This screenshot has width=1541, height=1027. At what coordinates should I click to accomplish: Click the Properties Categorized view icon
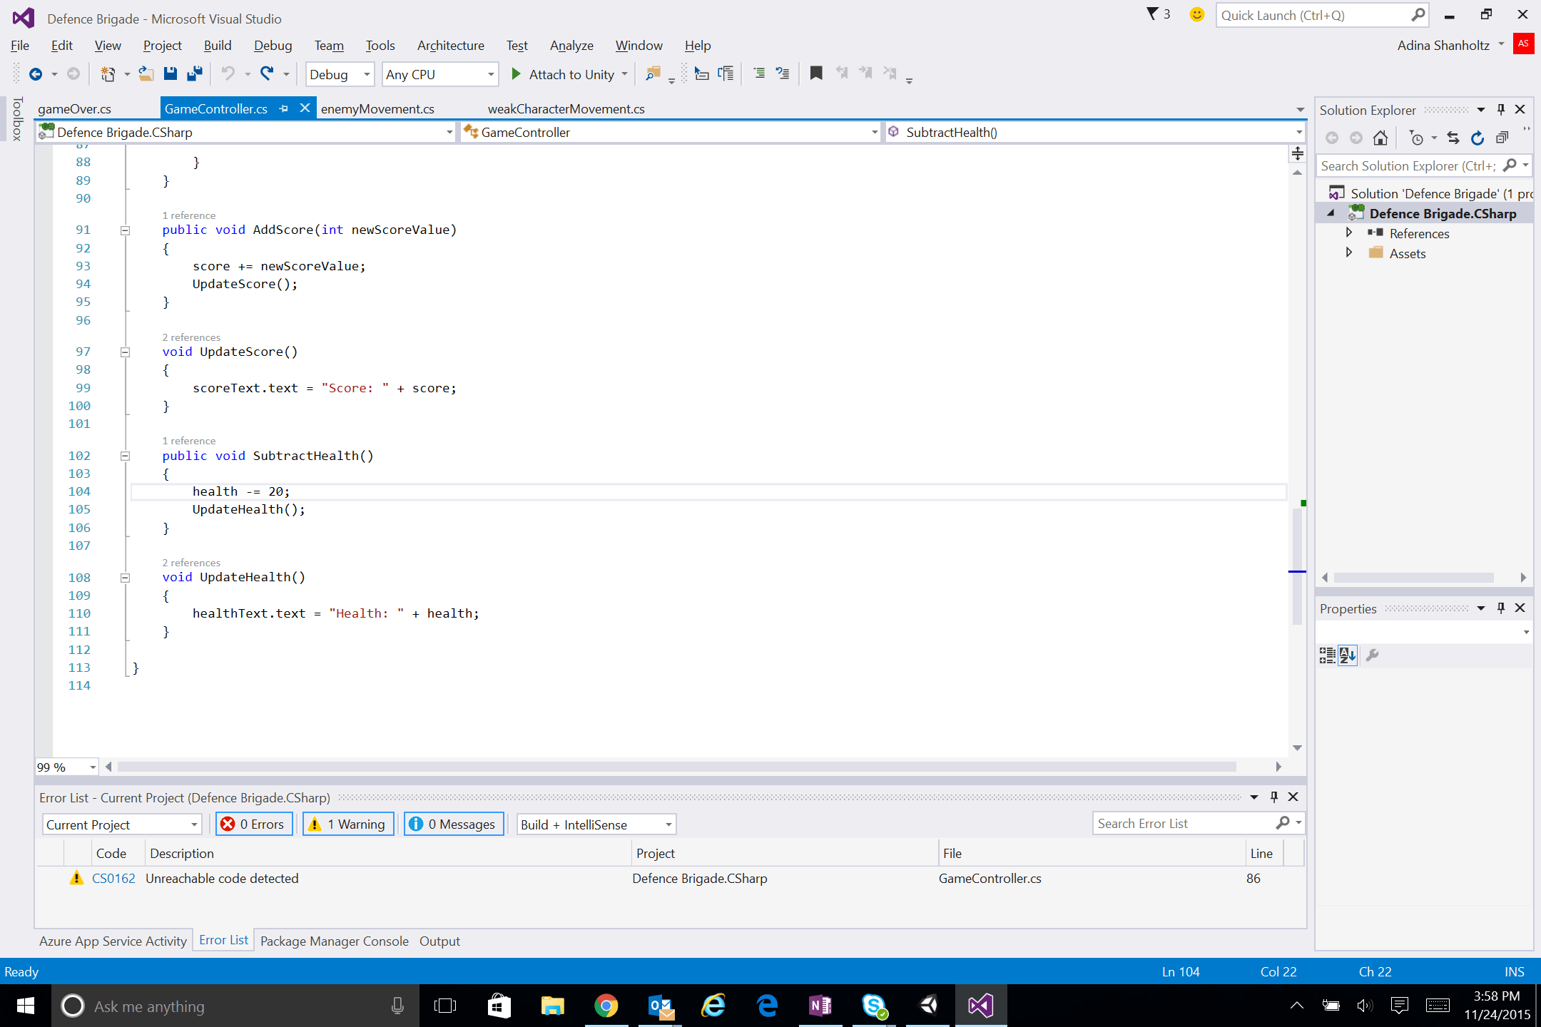pos(1327,655)
